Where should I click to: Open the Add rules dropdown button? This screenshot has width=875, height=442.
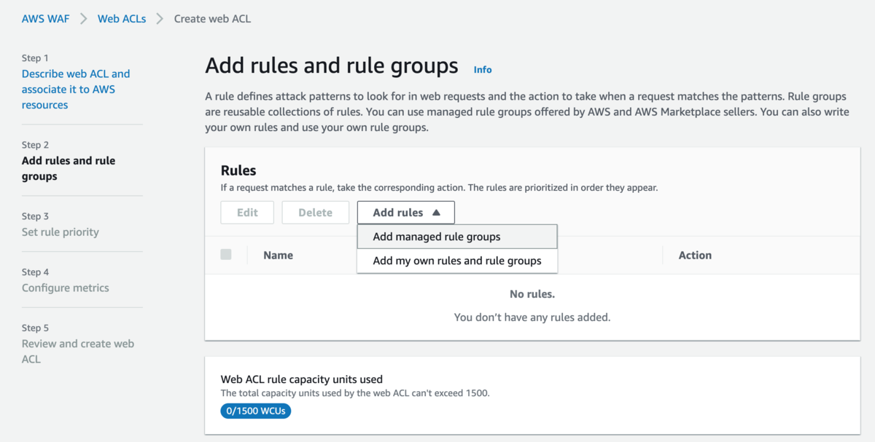coord(405,213)
